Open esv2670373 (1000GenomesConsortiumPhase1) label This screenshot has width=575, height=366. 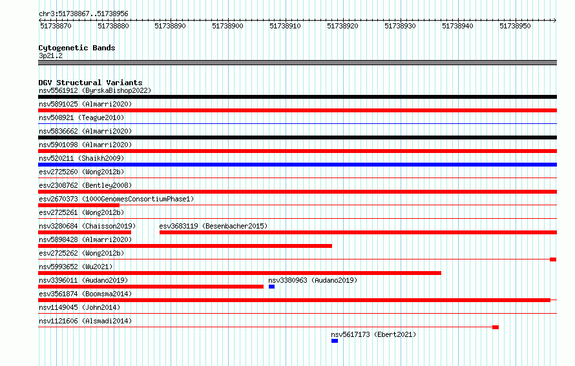coord(116,199)
